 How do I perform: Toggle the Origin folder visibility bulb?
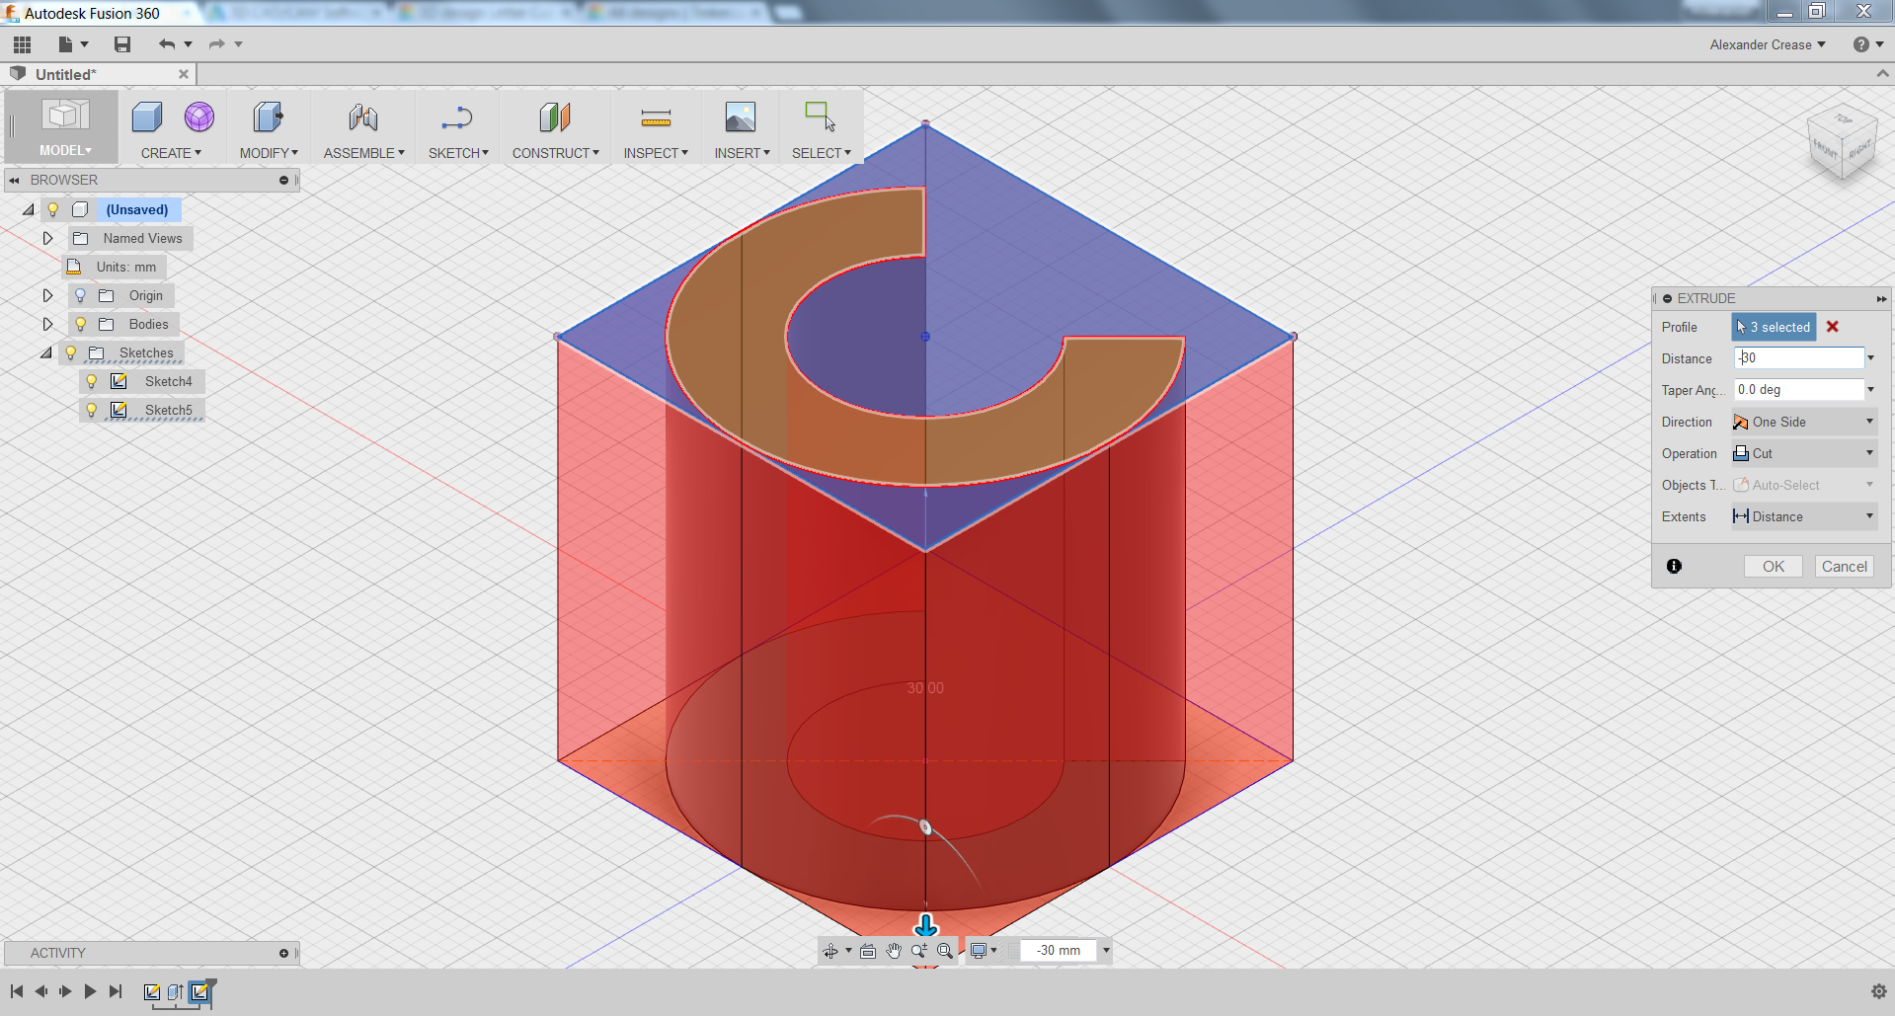click(x=80, y=295)
